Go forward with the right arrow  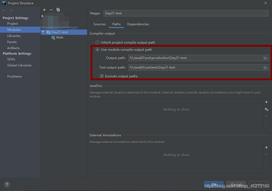pos(11,10)
